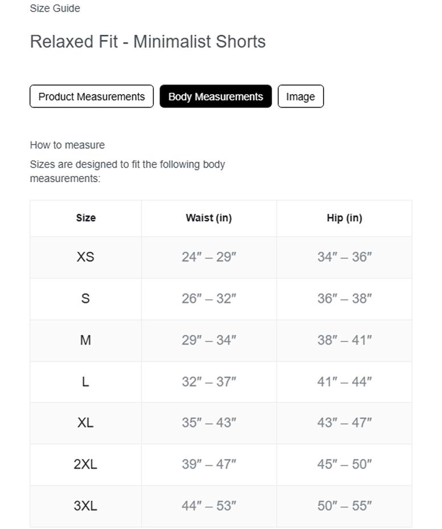Screen dimensions: 442x529
Task: Switch to the Product Measurements tab
Action: [91, 96]
